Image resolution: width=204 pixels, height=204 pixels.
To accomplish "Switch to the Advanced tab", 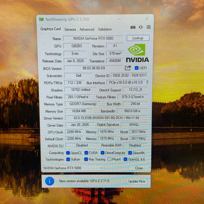I will pyautogui.click(x=87, y=29).
